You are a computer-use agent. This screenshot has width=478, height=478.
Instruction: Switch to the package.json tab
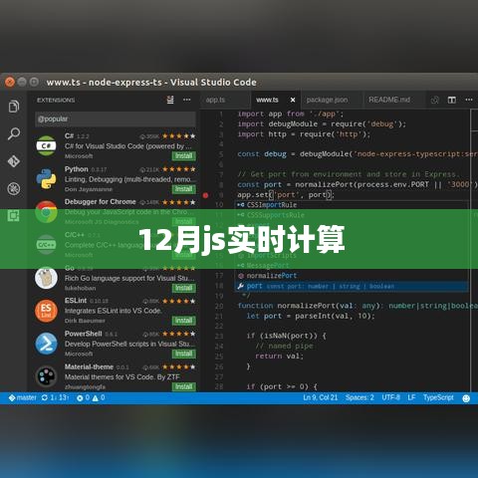327,100
